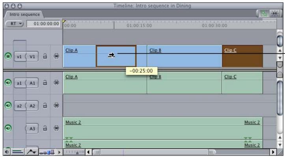Click ruler at 01:00:30:00

tap(214, 26)
